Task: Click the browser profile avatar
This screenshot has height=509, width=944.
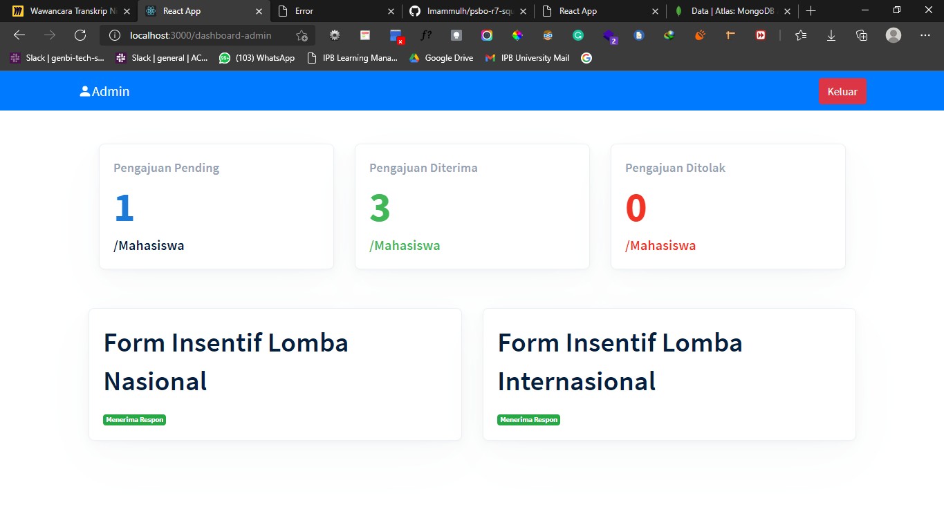Action: coord(893,35)
